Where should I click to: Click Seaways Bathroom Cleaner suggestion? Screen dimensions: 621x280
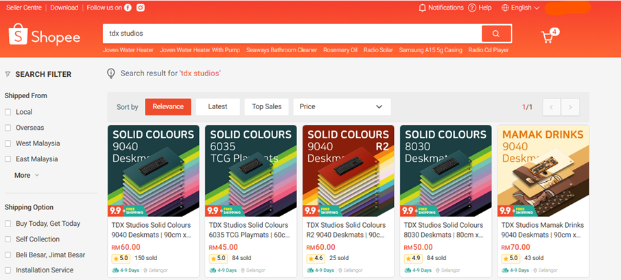point(281,50)
